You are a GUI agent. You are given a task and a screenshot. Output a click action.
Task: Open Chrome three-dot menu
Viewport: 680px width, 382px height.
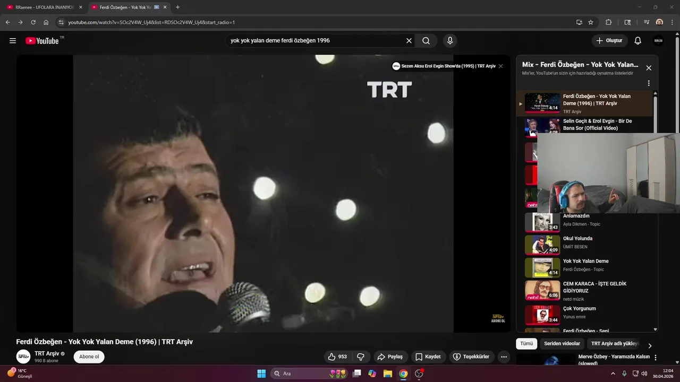pos(672,22)
